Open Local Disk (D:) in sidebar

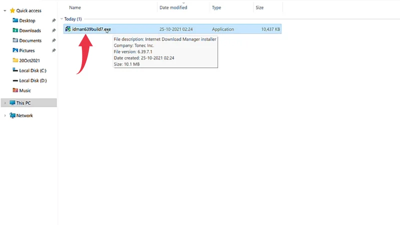[32, 80]
